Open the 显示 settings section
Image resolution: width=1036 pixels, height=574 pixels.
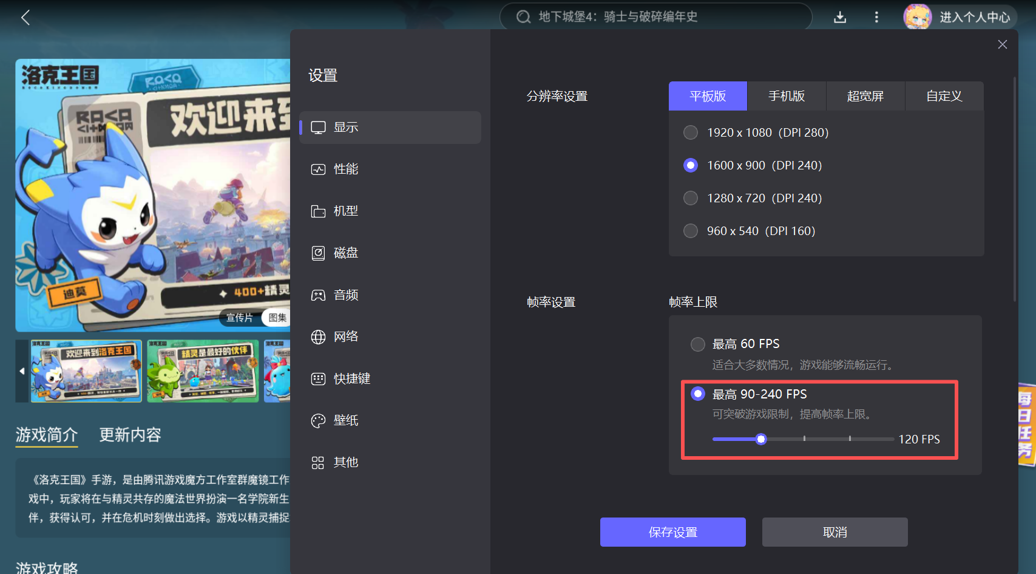390,128
